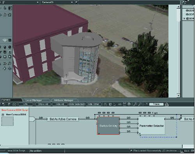The image size is (195, 154).
Task: Click the New Camera 0004 object label
Action: click(16, 115)
